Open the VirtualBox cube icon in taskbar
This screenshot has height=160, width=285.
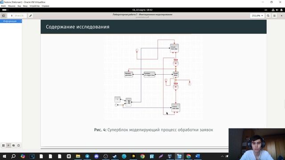pyautogui.click(x=170, y=156)
